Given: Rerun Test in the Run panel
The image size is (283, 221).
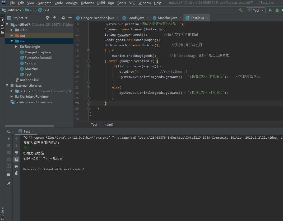Looking at the screenshot, I should click(9, 139).
